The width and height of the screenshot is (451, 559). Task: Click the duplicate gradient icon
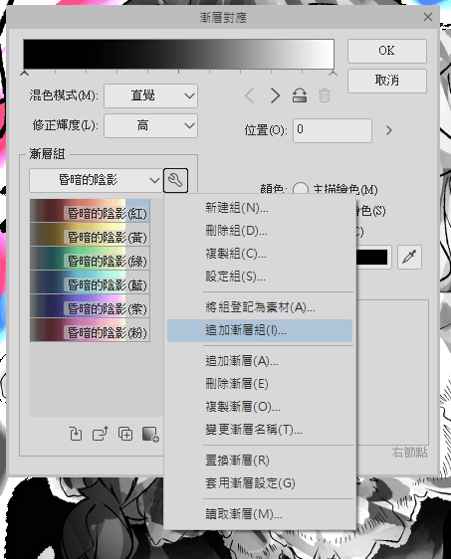point(125,434)
